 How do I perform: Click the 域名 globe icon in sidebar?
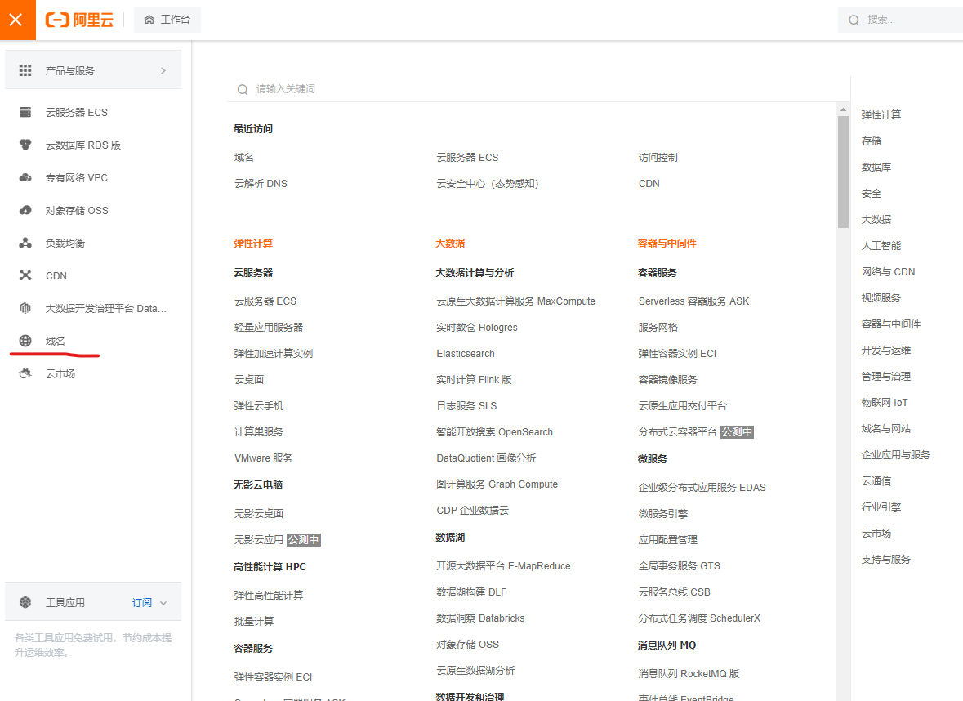[25, 341]
